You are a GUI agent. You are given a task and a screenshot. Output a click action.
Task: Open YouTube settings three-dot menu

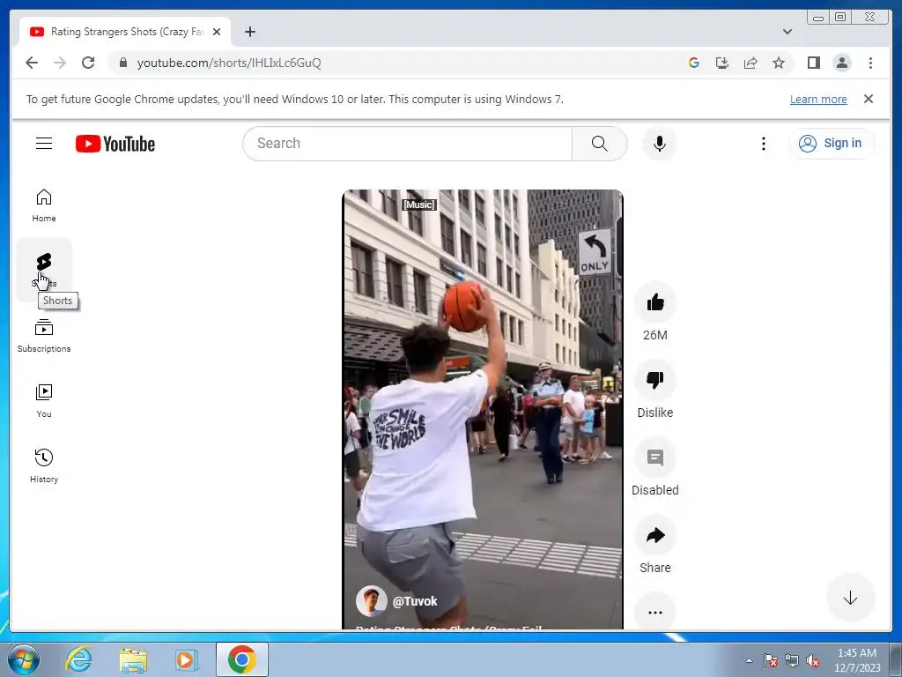pos(764,144)
